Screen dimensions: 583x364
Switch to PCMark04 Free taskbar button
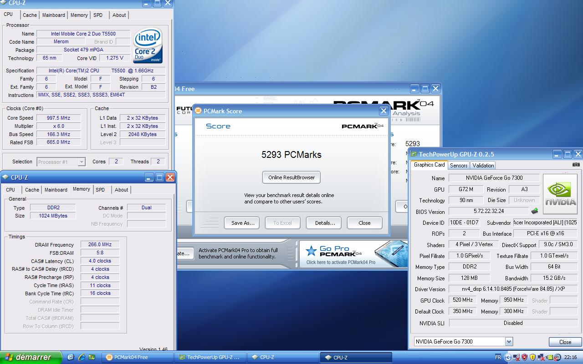(137, 357)
